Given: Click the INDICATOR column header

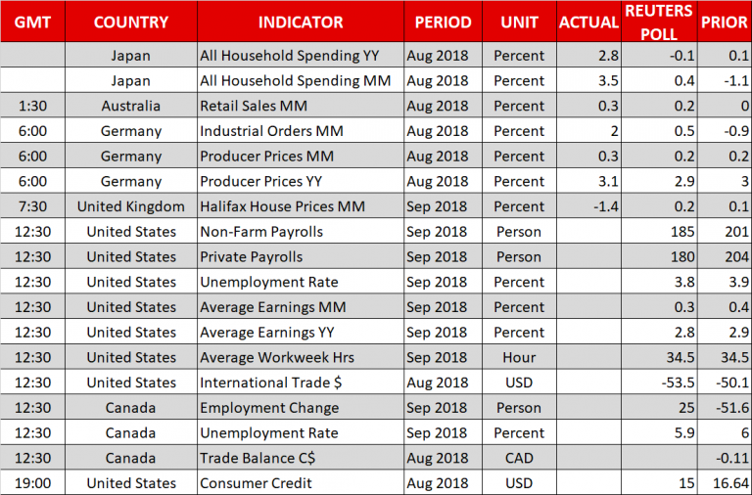Looking at the screenshot, I should tap(300, 22).
